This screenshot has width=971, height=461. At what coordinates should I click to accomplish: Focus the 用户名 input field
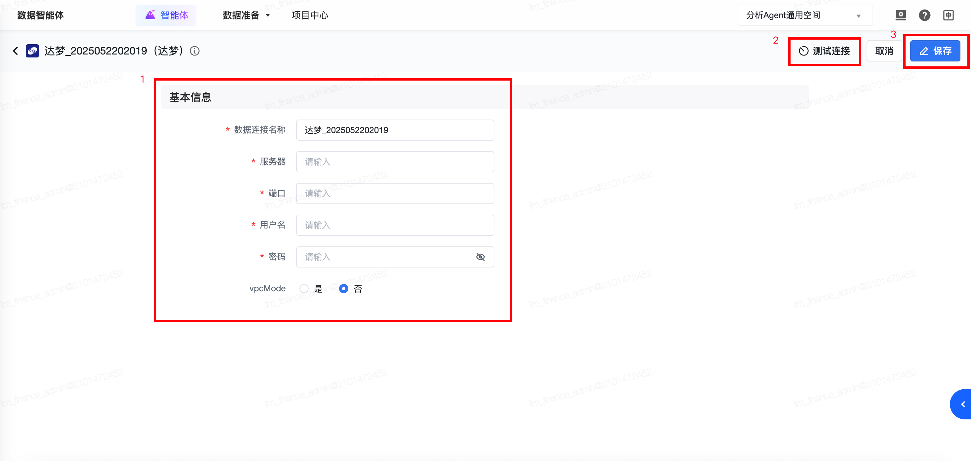[x=395, y=225]
